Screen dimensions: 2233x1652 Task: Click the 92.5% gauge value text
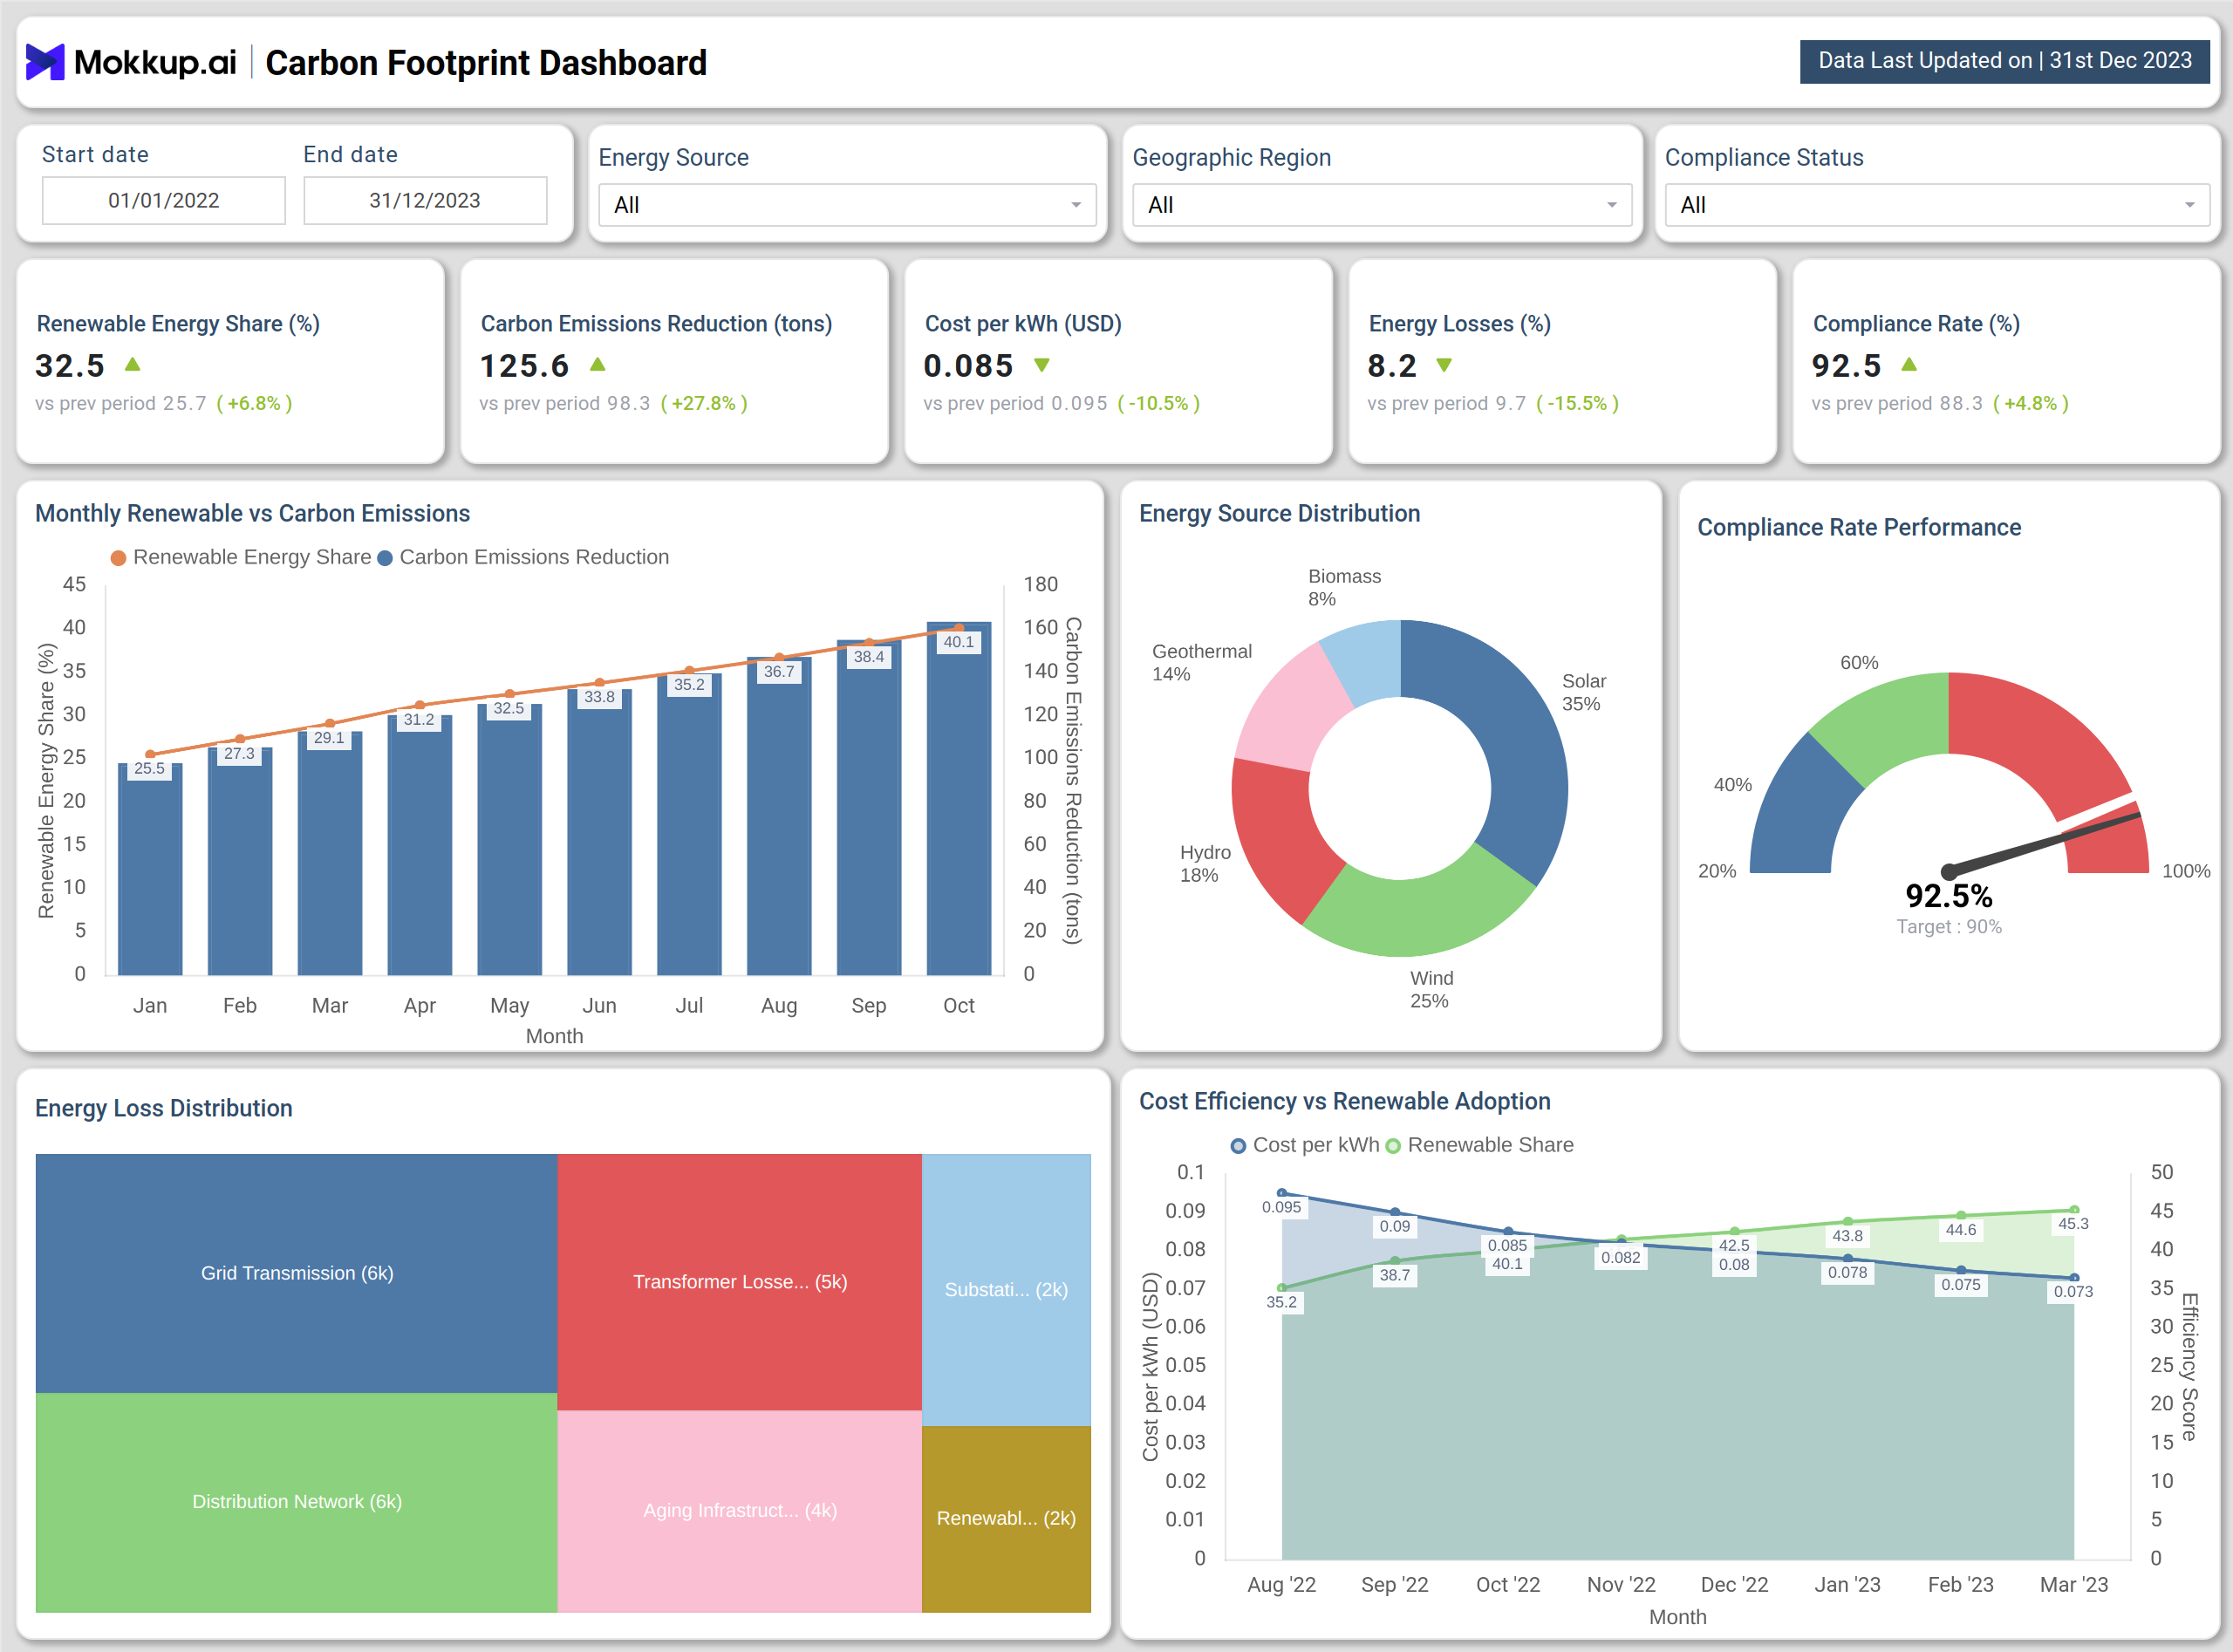click(x=1948, y=896)
